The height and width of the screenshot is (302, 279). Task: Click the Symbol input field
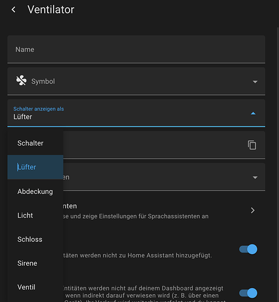tap(136, 81)
